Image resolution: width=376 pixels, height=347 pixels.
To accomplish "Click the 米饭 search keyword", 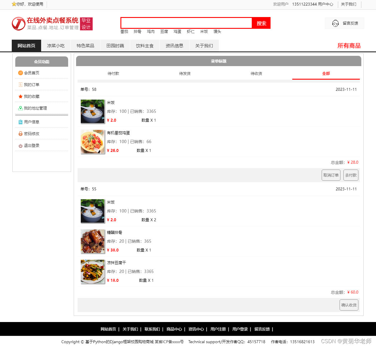I will point(204,31).
